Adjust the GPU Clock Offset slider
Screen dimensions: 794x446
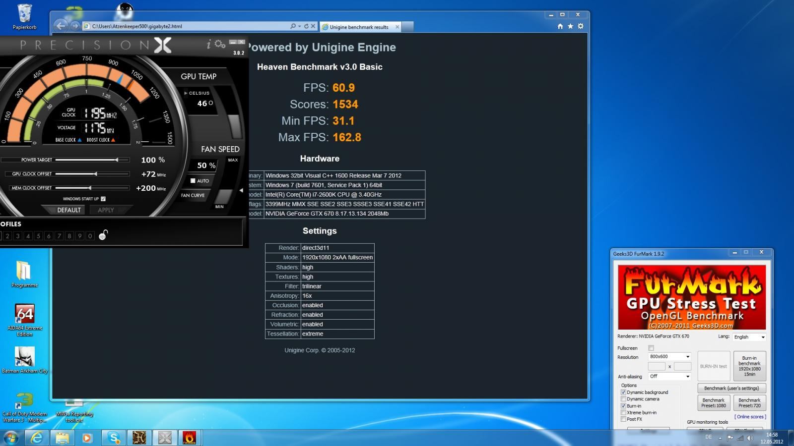[92, 174]
